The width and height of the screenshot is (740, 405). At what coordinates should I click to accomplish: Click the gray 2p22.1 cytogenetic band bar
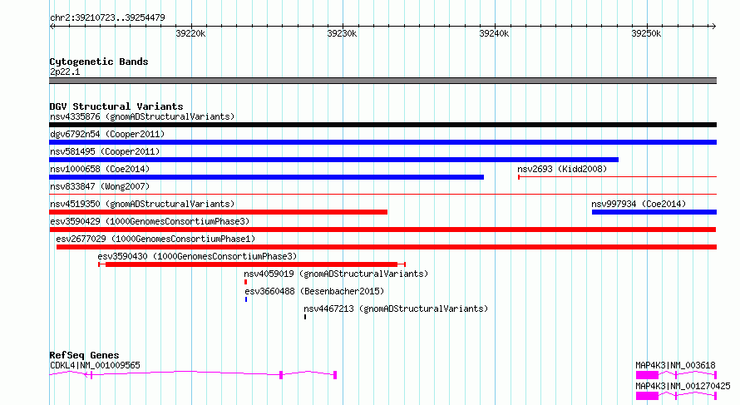(382, 81)
